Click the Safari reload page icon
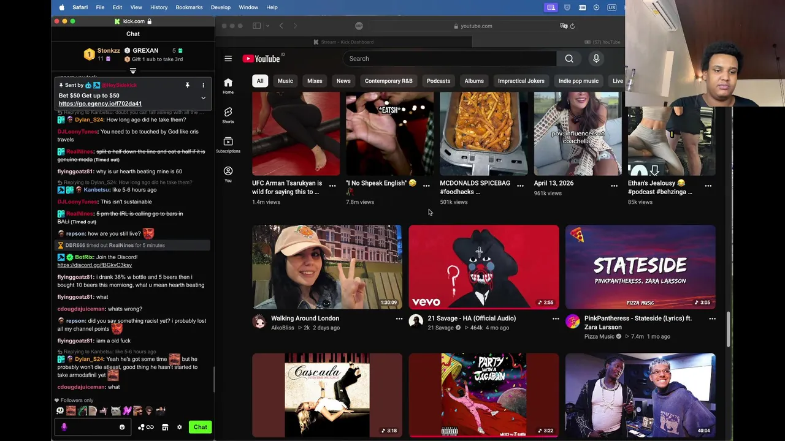Image resolution: width=785 pixels, height=441 pixels. point(572,26)
